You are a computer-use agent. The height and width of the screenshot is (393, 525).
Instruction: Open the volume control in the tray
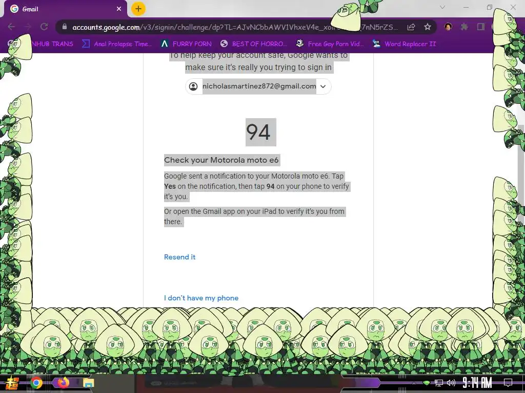[451, 383]
